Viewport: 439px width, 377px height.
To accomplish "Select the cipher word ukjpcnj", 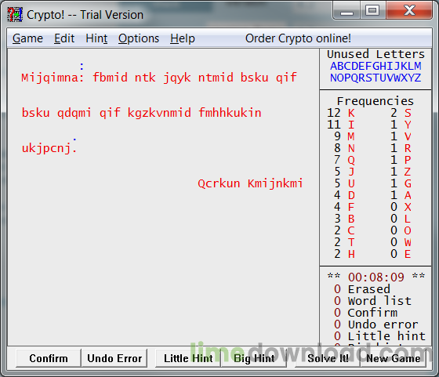I will (46, 148).
